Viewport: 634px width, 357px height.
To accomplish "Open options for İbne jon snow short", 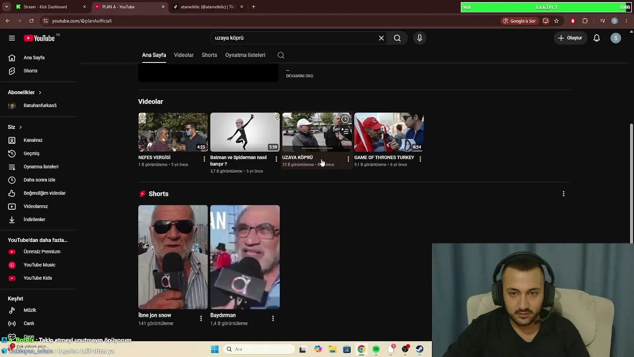I will pos(201,318).
